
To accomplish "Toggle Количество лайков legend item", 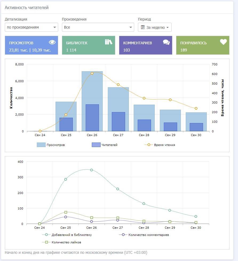I will (62, 242).
